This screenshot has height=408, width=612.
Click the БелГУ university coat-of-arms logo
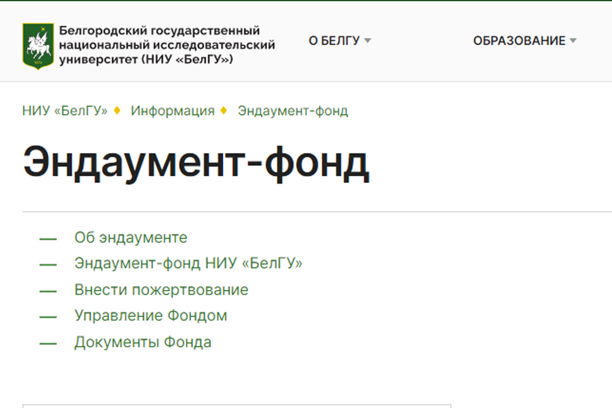pyautogui.click(x=38, y=43)
